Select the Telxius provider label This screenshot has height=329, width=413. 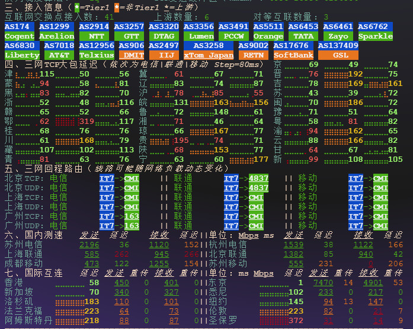click(97, 55)
